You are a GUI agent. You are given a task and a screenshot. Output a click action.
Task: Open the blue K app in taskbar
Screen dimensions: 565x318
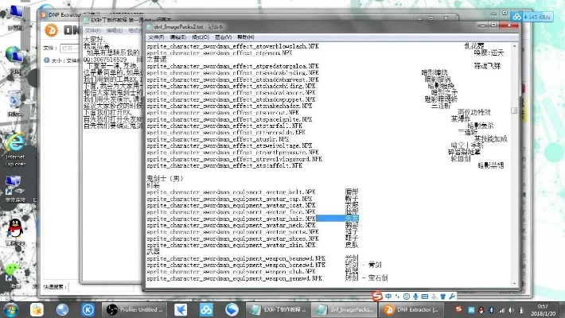click(88, 308)
